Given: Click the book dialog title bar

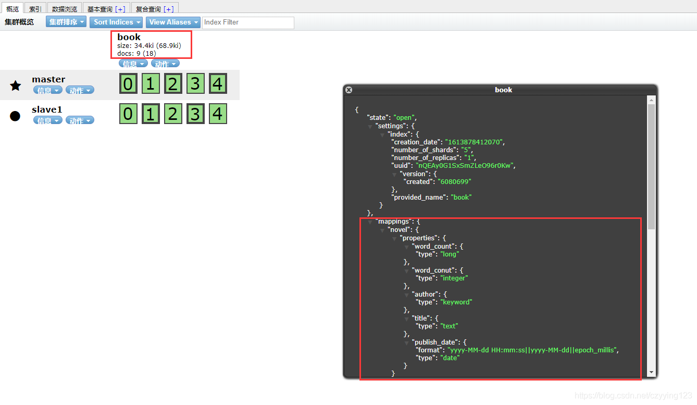Looking at the screenshot, I should click(500, 90).
